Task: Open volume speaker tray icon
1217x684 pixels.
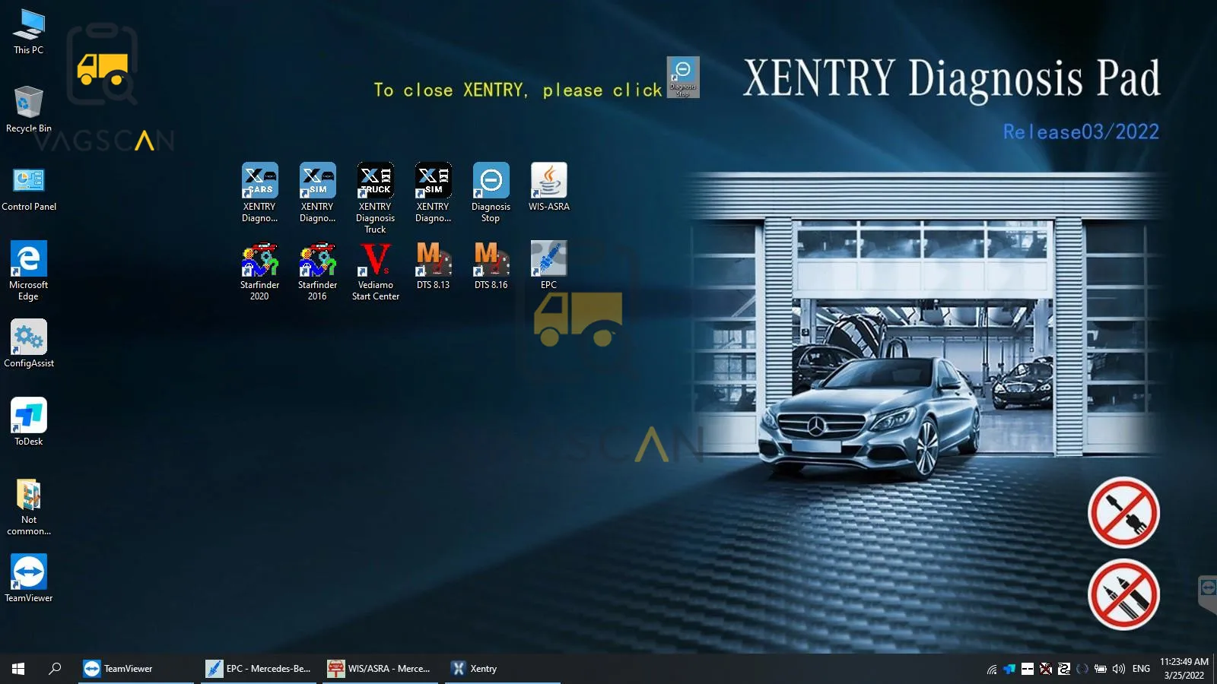Action: pyautogui.click(x=1119, y=670)
